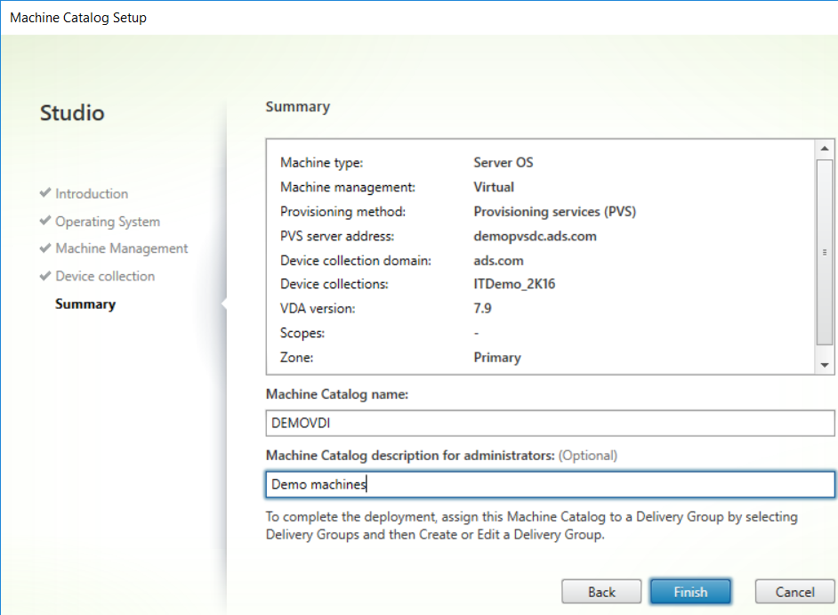Click the PVS server address value
This screenshot has height=615, width=838.
click(x=535, y=237)
